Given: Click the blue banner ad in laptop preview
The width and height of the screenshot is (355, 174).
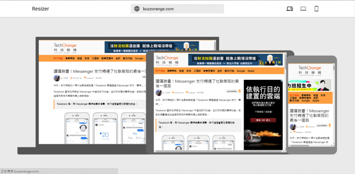Looking at the screenshot, I should tap(152, 47).
